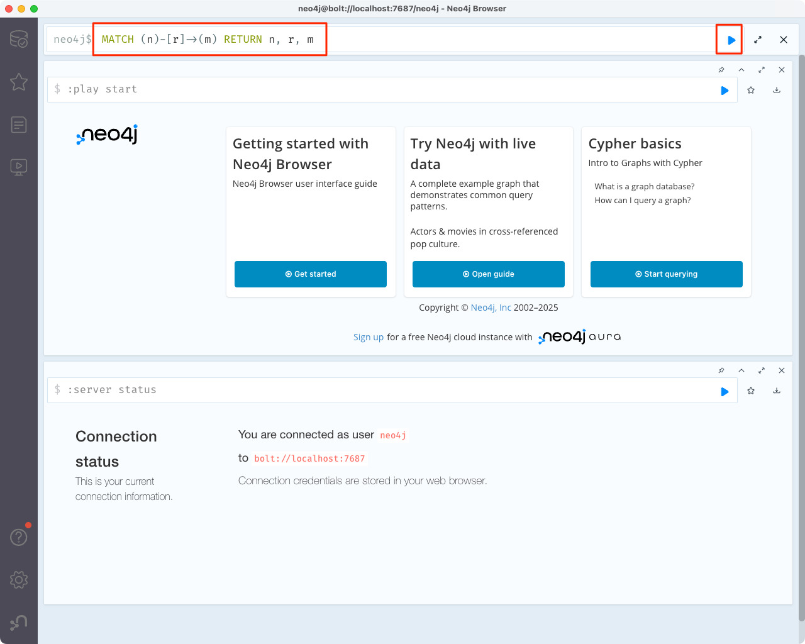Pin the :server status frame
The image size is (805, 644).
click(x=721, y=370)
